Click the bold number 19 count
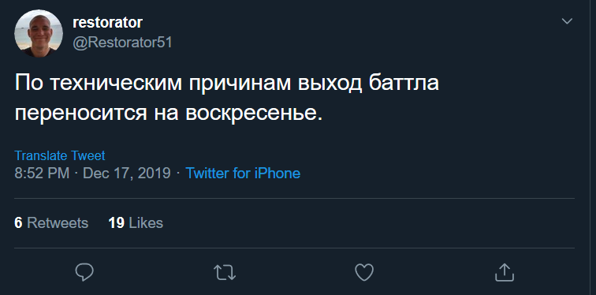Viewport: 596px width, 295px height. pyautogui.click(x=117, y=222)
